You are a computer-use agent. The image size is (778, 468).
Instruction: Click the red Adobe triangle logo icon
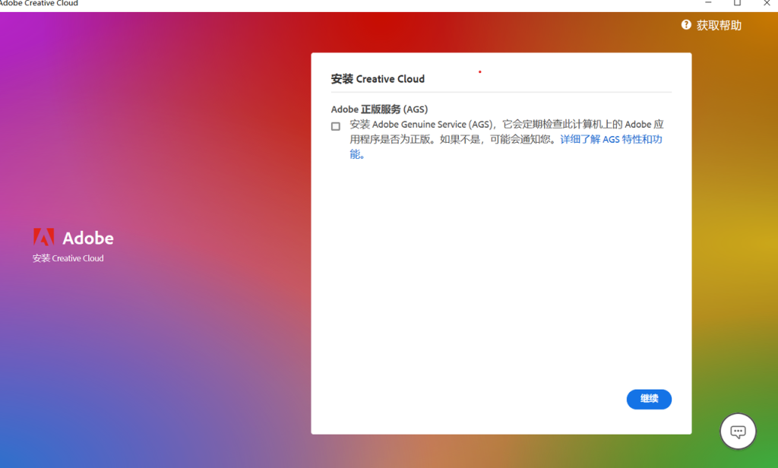(x=43, y=236)
